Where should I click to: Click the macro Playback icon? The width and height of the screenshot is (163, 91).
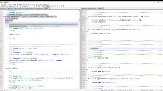[60, 6]
